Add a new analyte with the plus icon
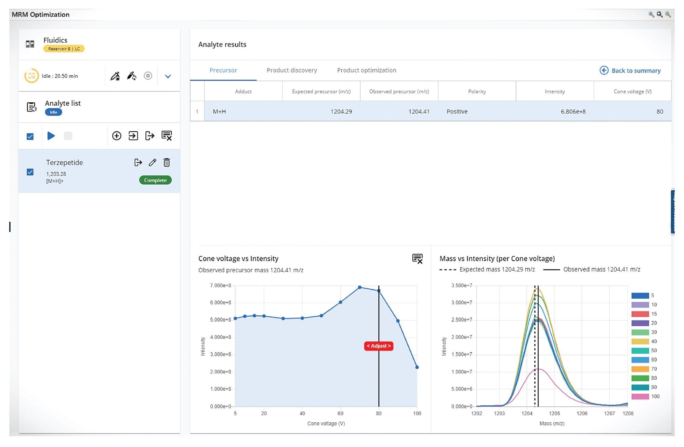The height and width of the screenshot is (447, 684). 117,136
